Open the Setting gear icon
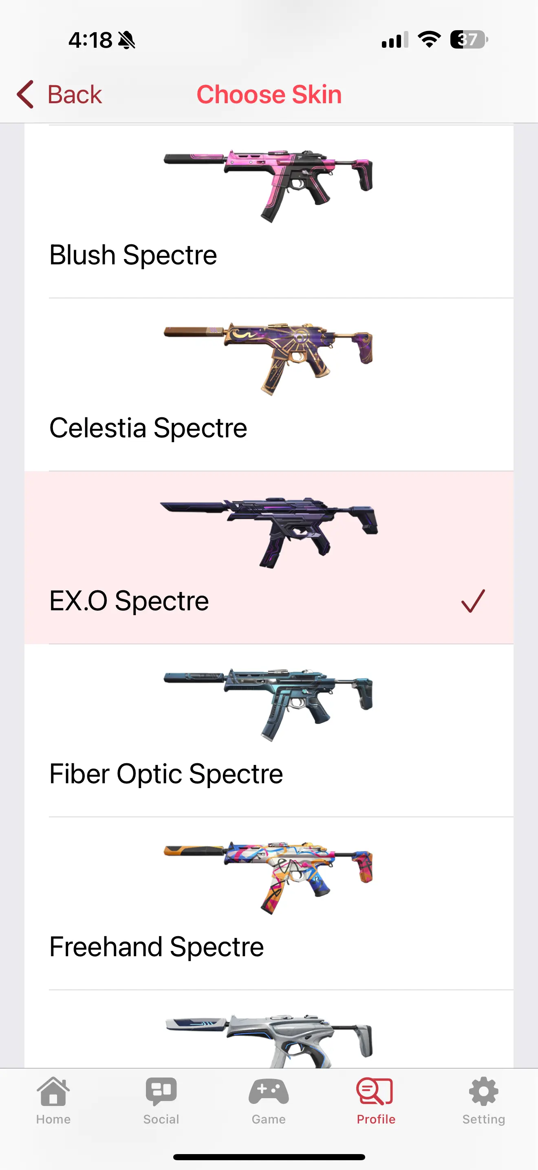This screenshot has height=1170, width=538. (483, 1092)
